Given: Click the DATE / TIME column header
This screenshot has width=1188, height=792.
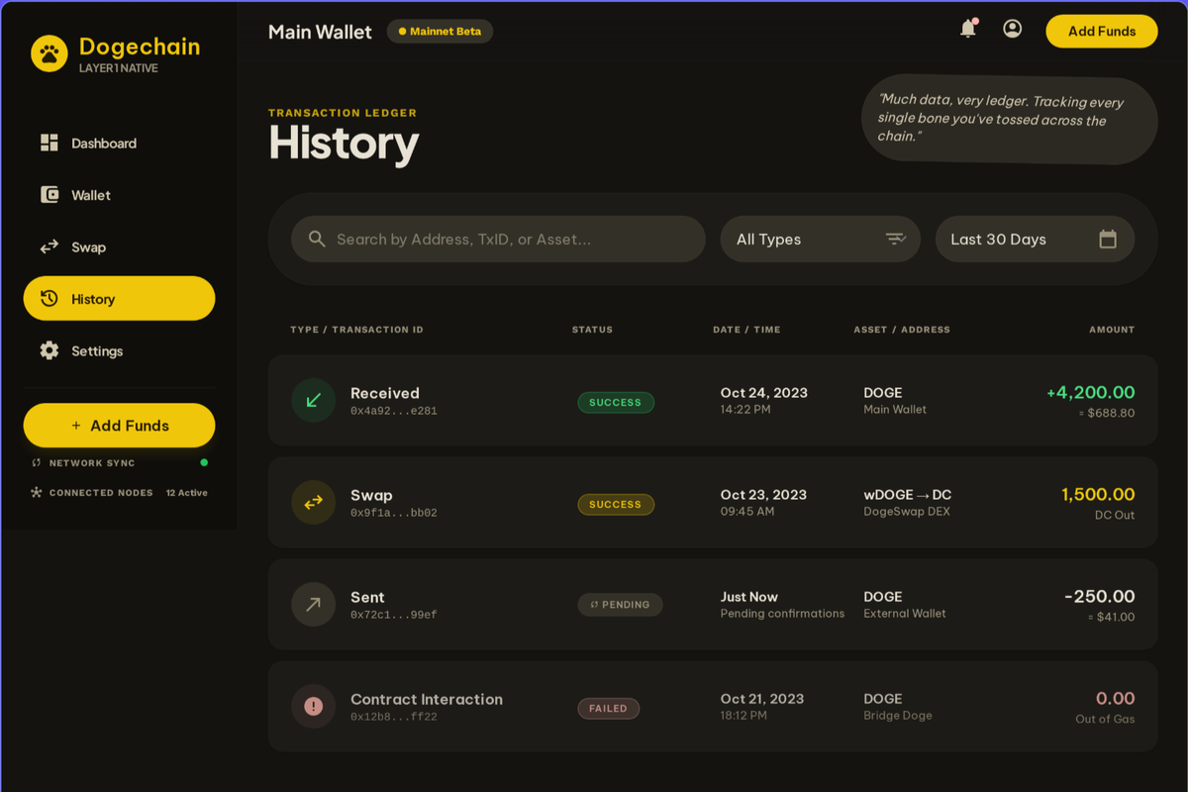Looking at the screenshot, I should click(x=746, y=330).
